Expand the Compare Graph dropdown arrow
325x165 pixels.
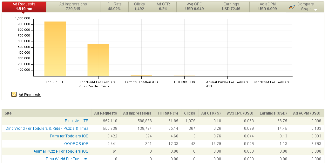point(315,10)
